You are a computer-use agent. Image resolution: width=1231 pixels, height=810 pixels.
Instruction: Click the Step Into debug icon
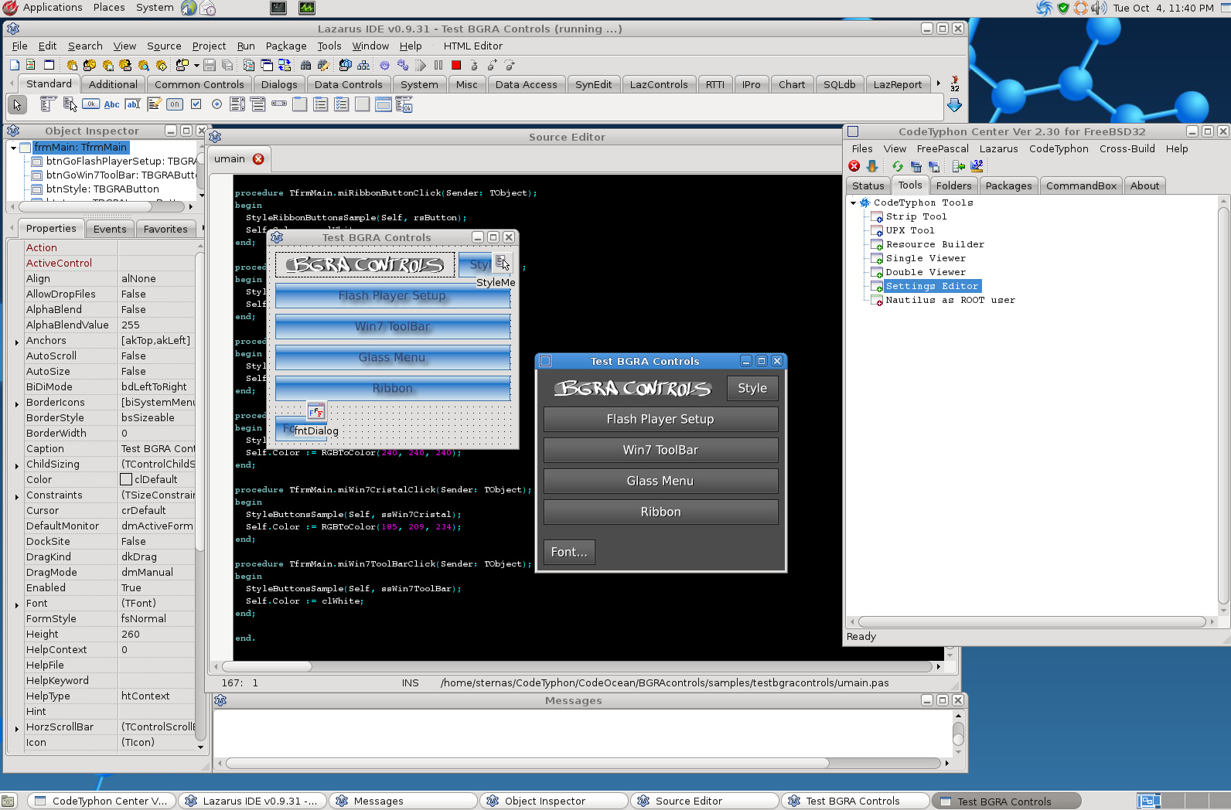(x=474, y=66)
